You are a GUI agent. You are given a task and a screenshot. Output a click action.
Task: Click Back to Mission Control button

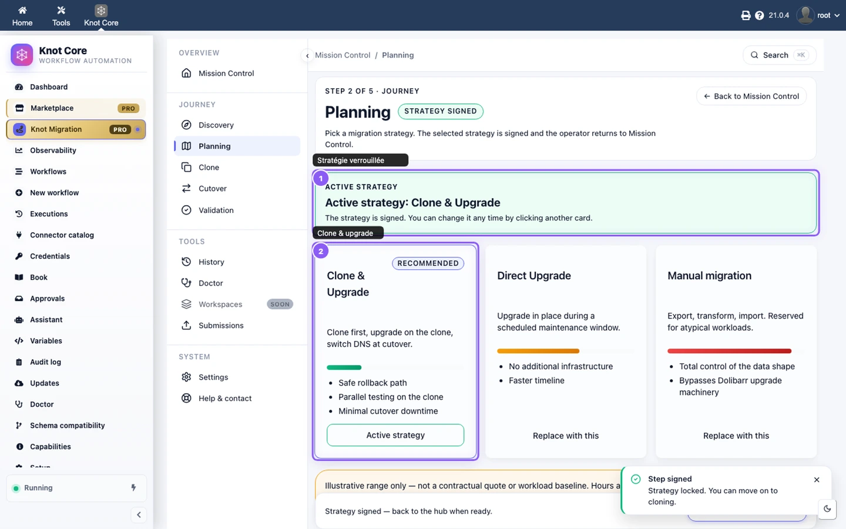tap(751, 96)
